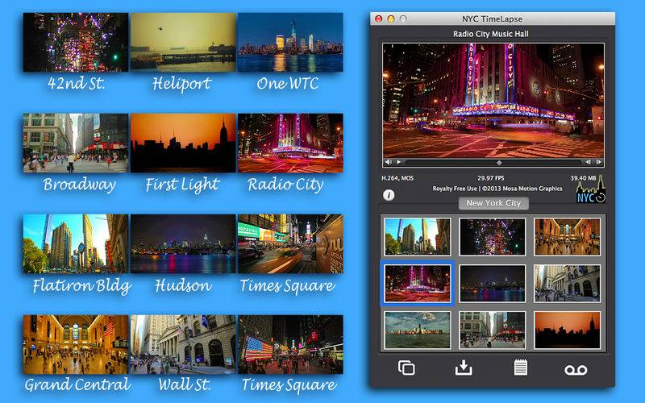
Task: Click the large Hudson preview image
Action: (x=183, y=244)
